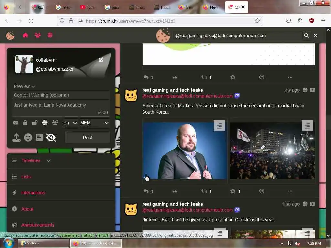Reply to the topmost partially visible post
Viewport: 331px width, 248px height.
146,77
